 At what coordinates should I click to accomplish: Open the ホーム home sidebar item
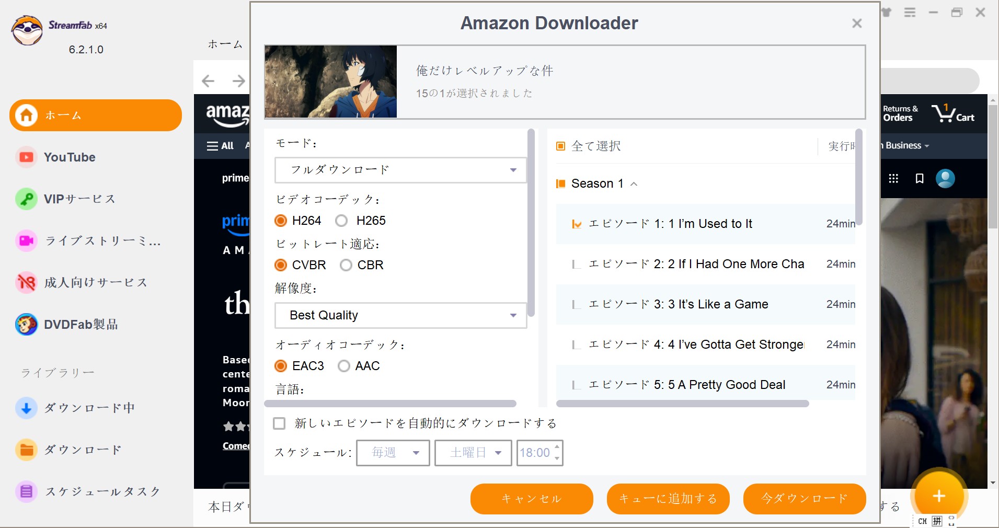click(x=96, y=115)
